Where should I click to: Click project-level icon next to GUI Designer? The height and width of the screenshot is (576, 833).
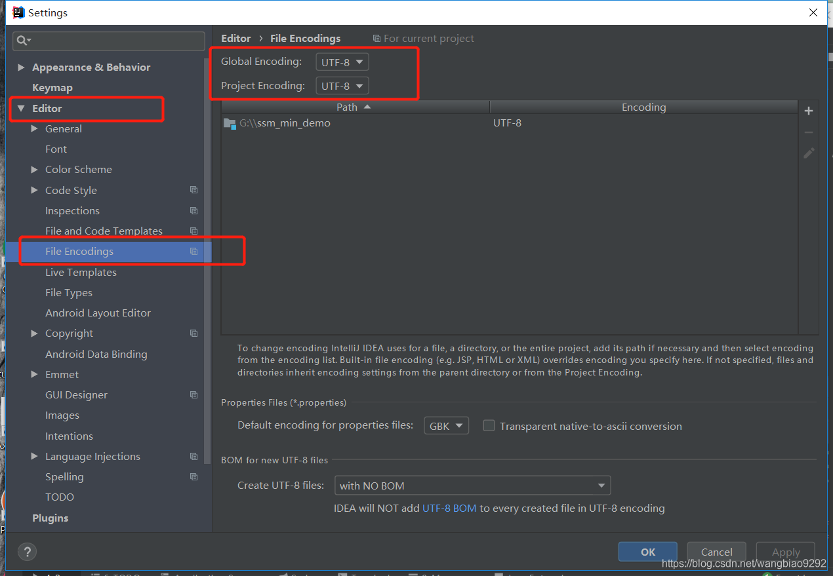[193, 394]
